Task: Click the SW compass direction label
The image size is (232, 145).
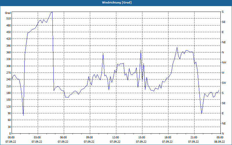Action: coord(224,83)
